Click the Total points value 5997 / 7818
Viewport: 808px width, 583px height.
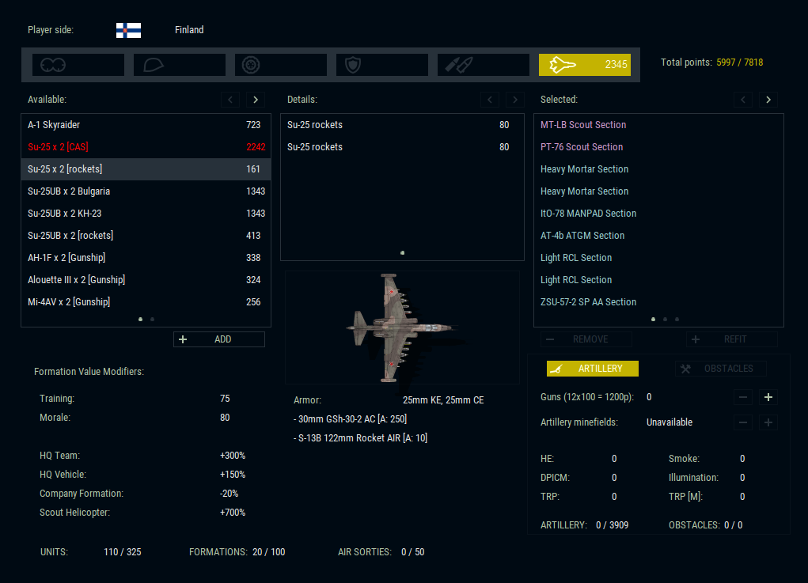click(739, 62)
